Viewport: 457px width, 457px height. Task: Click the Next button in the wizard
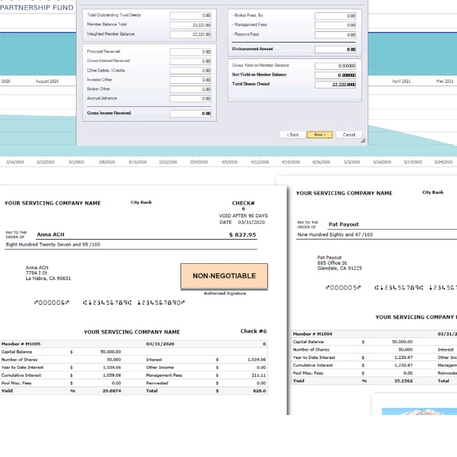[x=319, y=135]
